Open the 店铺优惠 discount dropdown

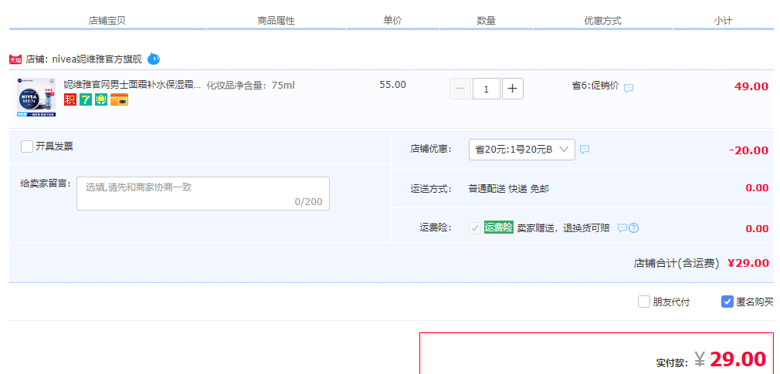[x=522, y=150]
